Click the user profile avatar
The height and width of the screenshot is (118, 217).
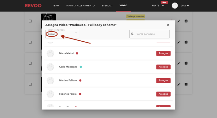click(x=175, y=6)
